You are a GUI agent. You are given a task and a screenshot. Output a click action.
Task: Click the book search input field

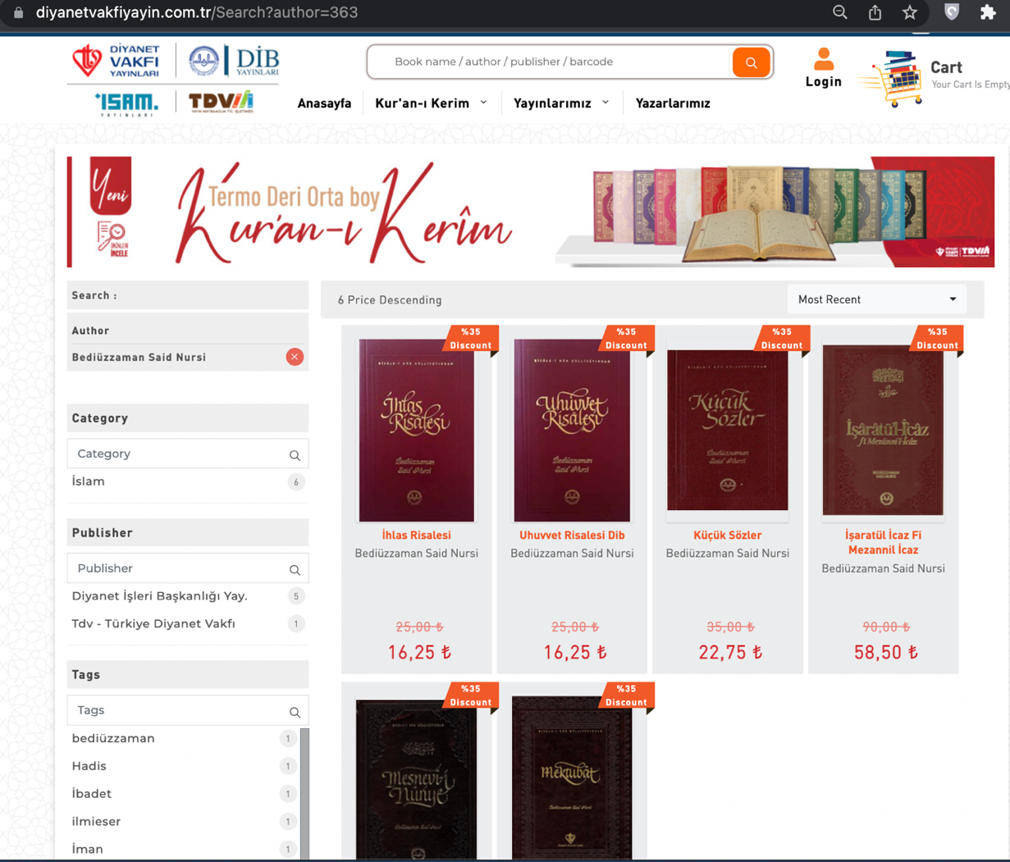(550, 62)
